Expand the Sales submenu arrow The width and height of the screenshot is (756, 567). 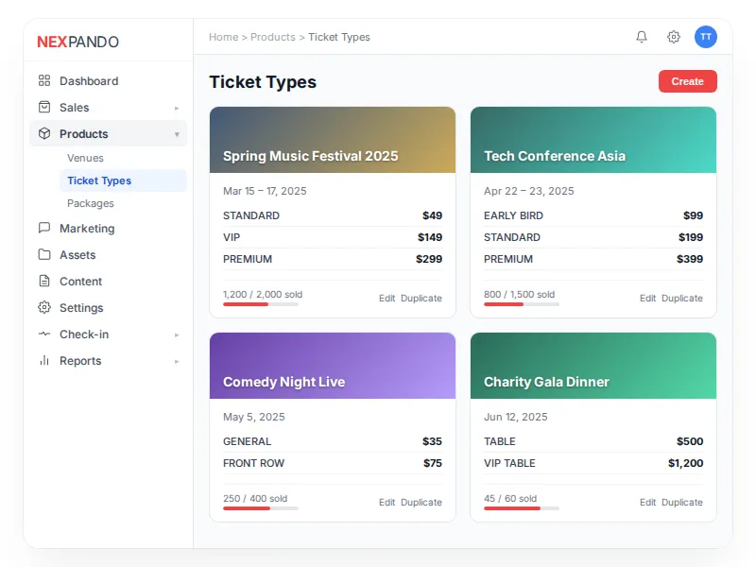(177, 108)
